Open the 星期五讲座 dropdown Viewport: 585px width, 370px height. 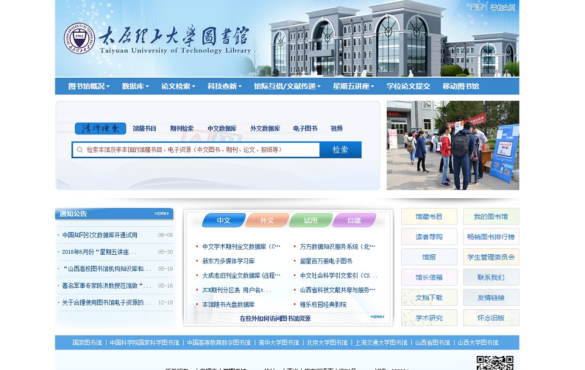[353, 87]
